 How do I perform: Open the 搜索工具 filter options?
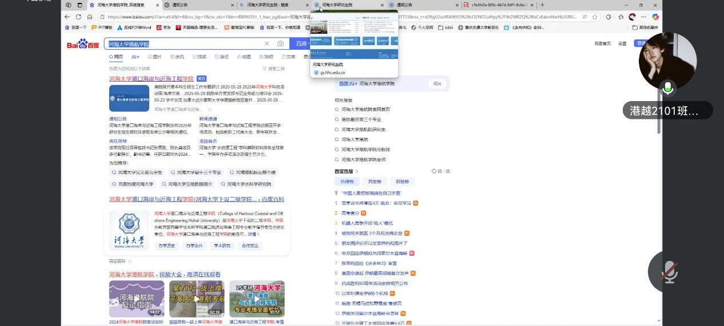pyautogui.click(x=273, y=69)
